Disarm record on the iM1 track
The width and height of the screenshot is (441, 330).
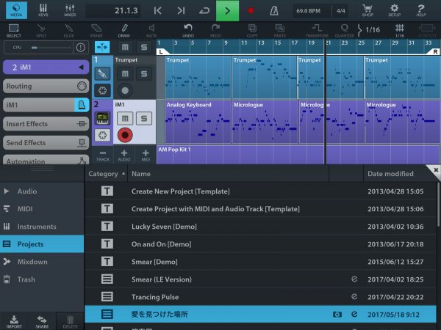[x=125, y=135]
